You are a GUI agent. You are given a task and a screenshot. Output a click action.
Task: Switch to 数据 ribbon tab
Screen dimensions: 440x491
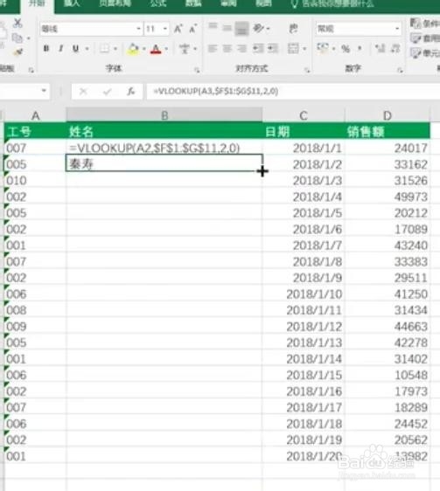[x=192, y=3]
